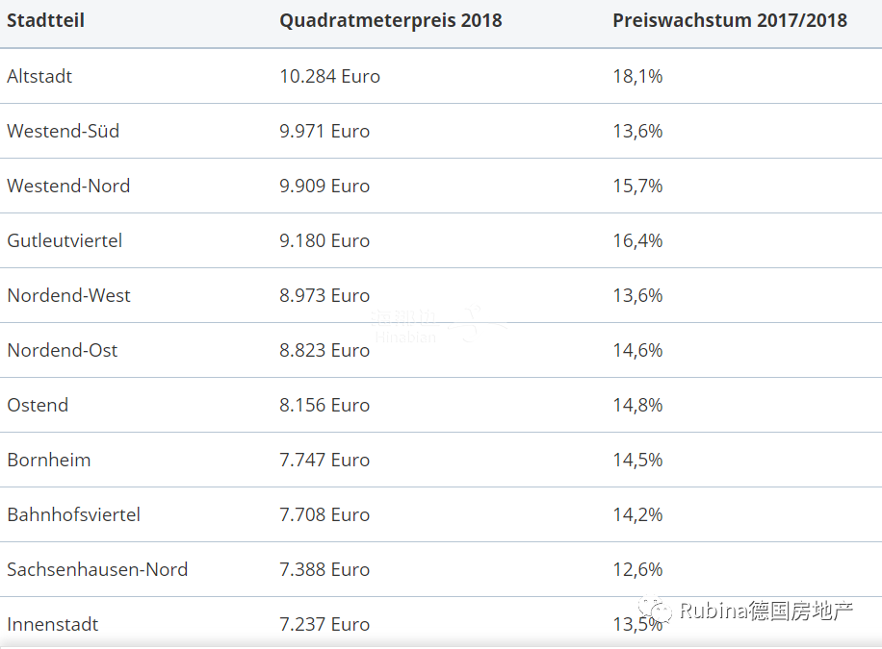Click the Rubina watermark text
This screenshot has width=882, height=649.
(x=766, y=611)
